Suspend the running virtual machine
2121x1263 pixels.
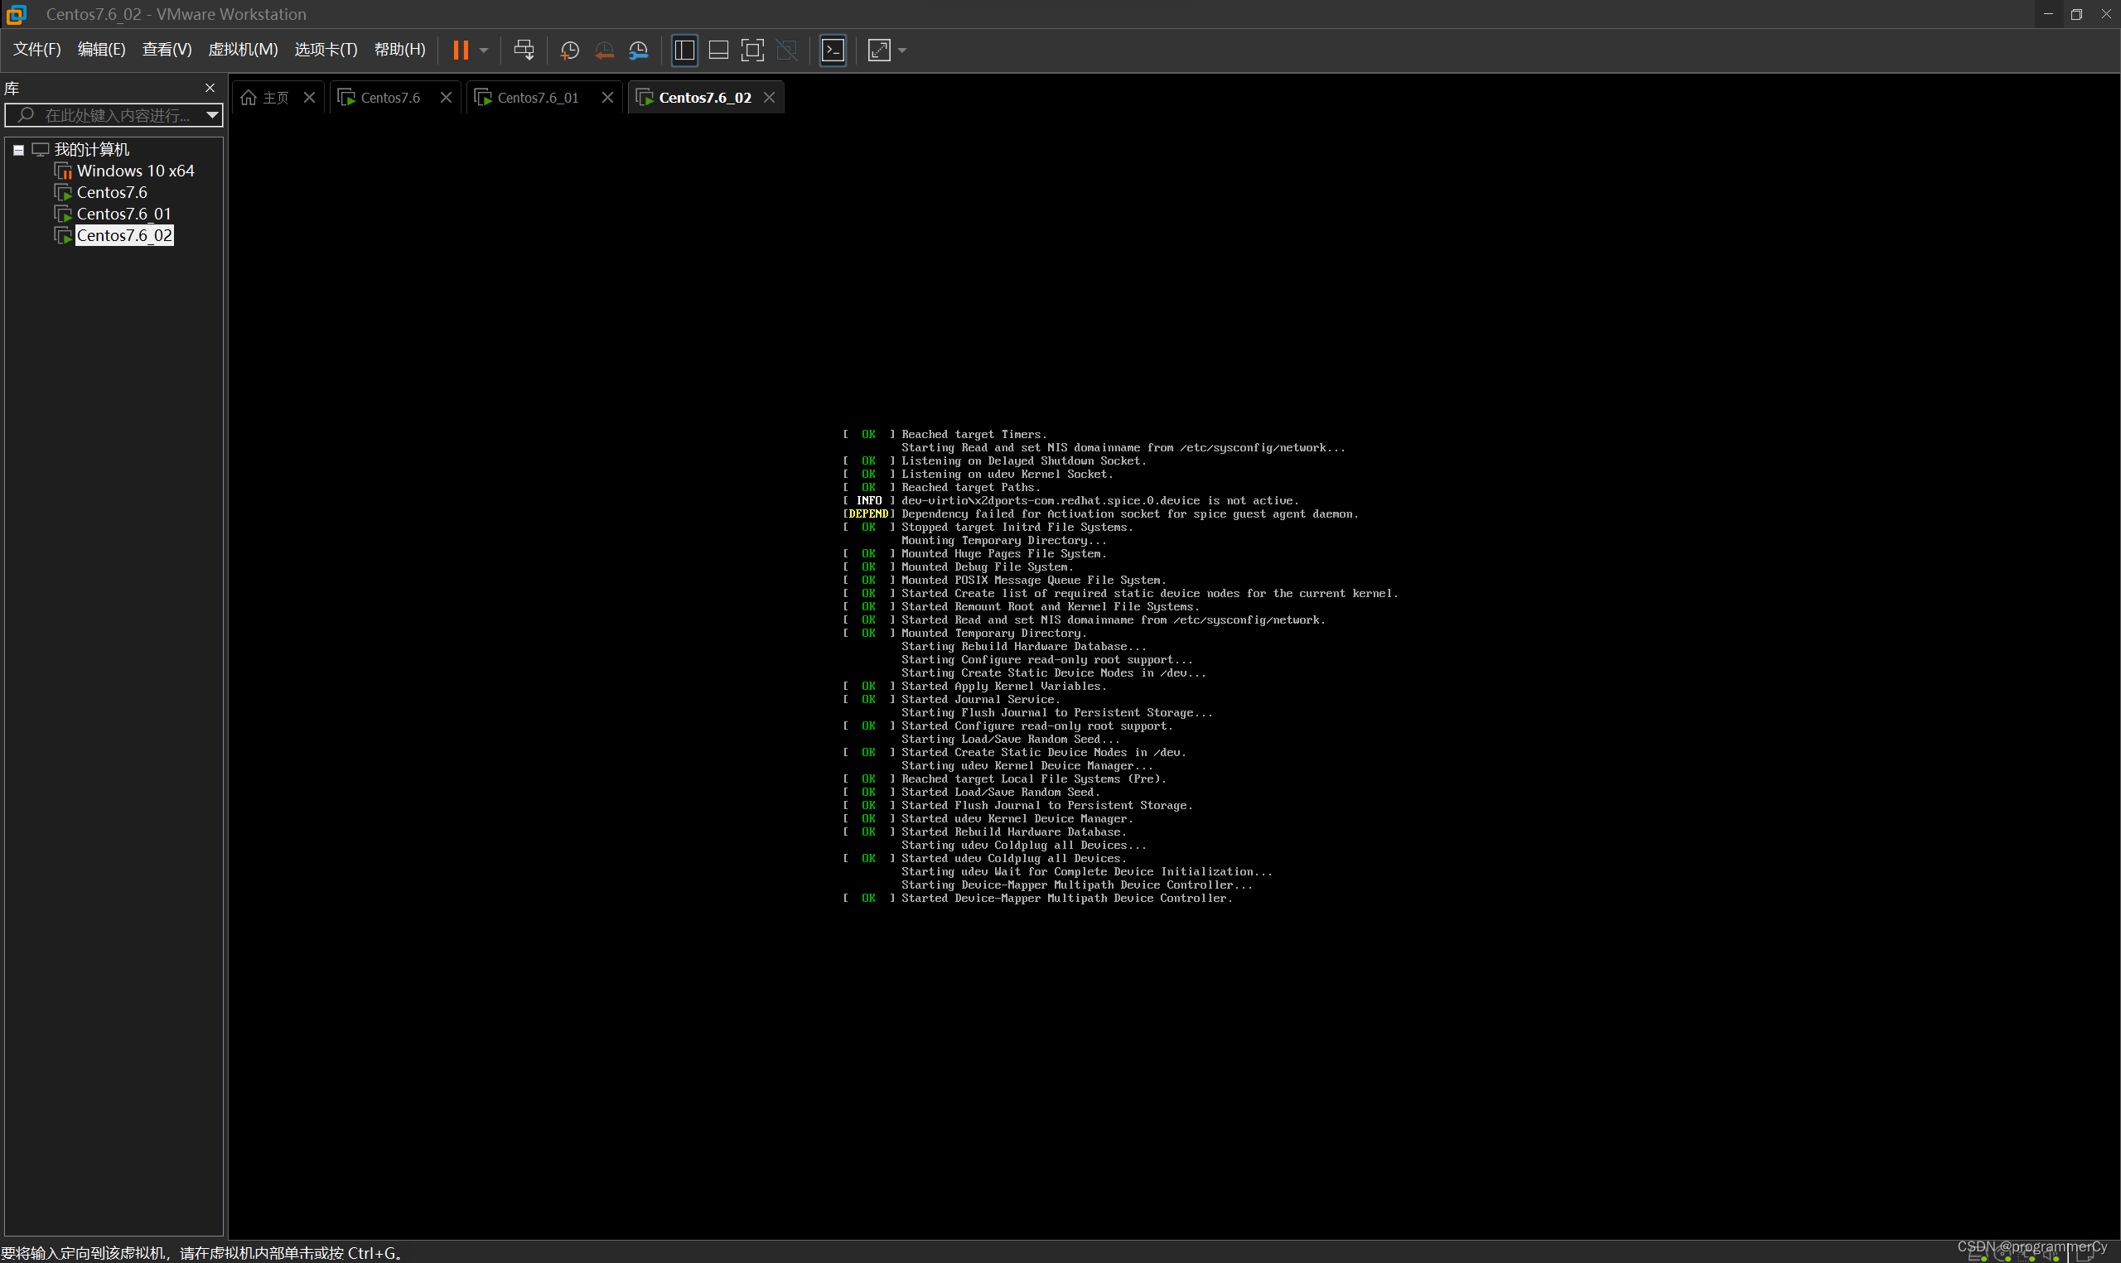click(462, 51)
